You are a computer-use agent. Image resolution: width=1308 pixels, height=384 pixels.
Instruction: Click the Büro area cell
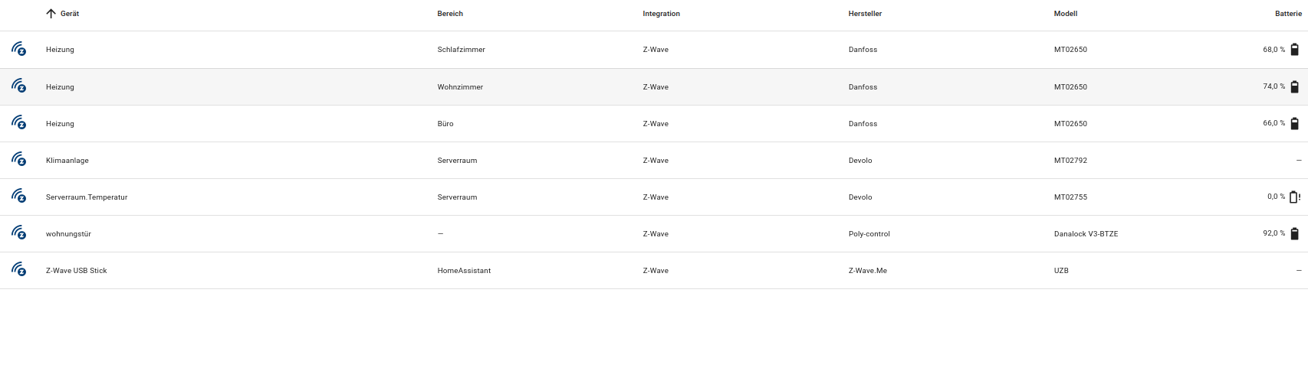[445, 124]
